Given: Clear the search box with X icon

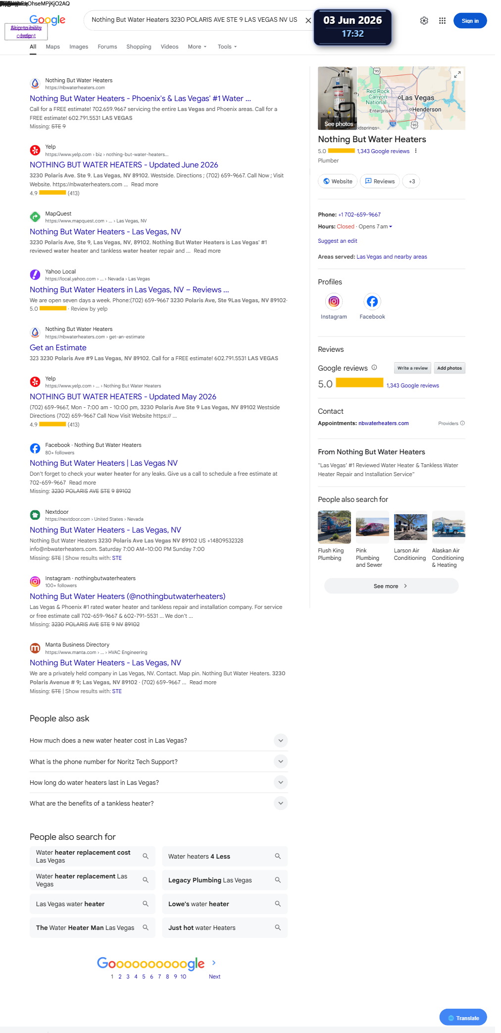Looking at the screenshot, I should pos(308,20).
